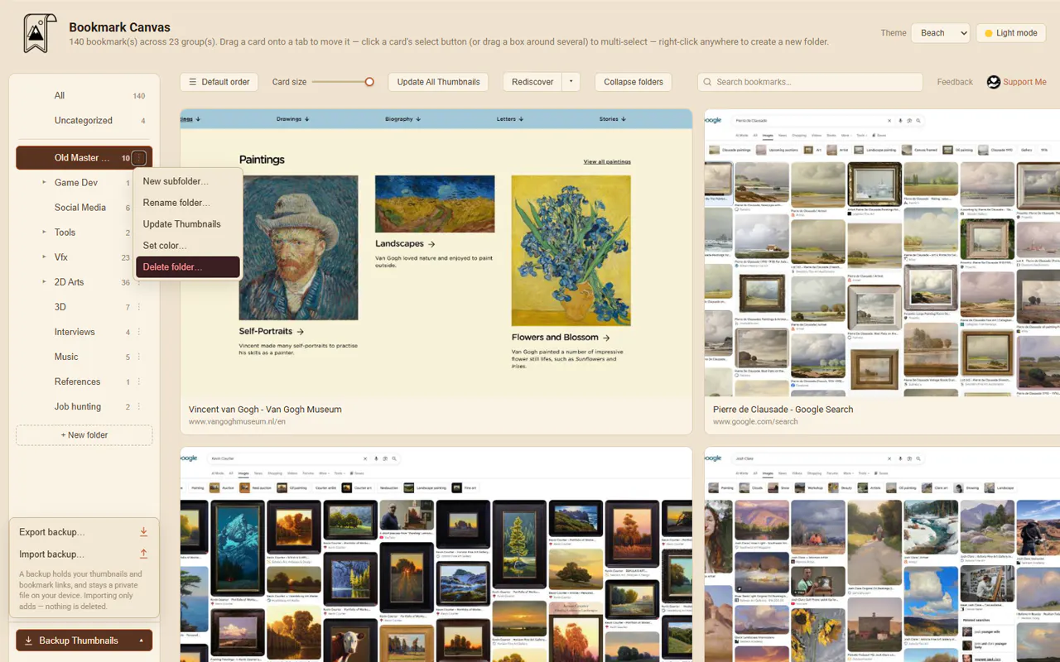Open the Theme dropdown showing Beach
The image size is (1060, 662).
(941, 33)
